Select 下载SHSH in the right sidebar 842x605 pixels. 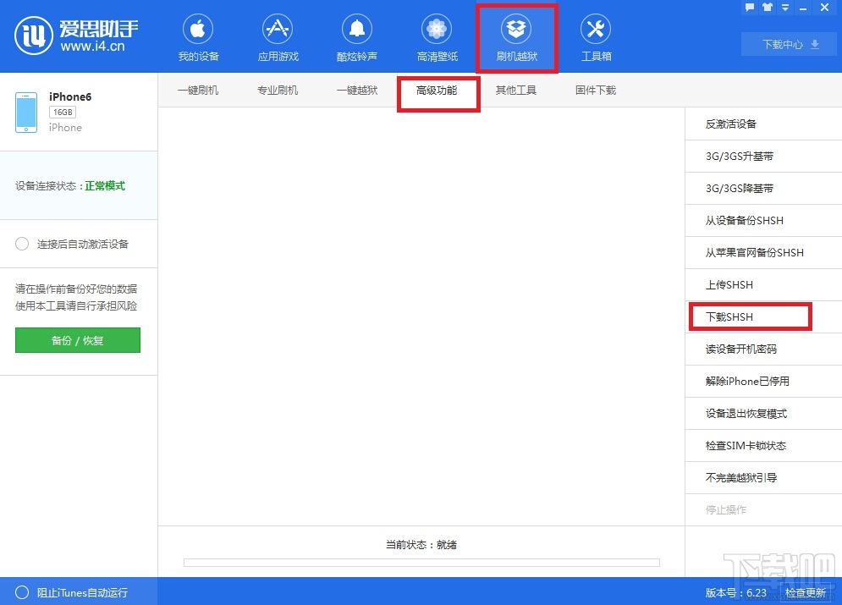coord(750,316)
